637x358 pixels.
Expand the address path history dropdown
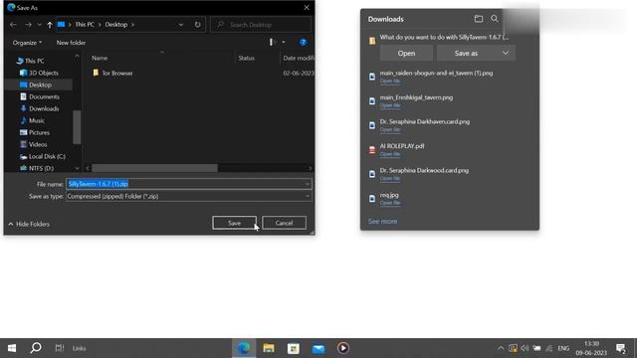point(180,25)
